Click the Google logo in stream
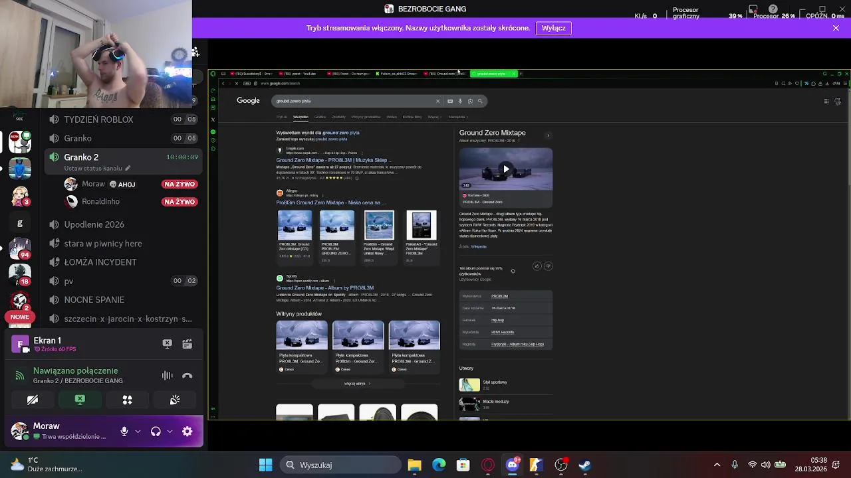 click(x=248, y=101)
